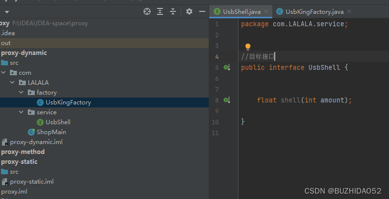Close the UsbShell.java tab

266,11
